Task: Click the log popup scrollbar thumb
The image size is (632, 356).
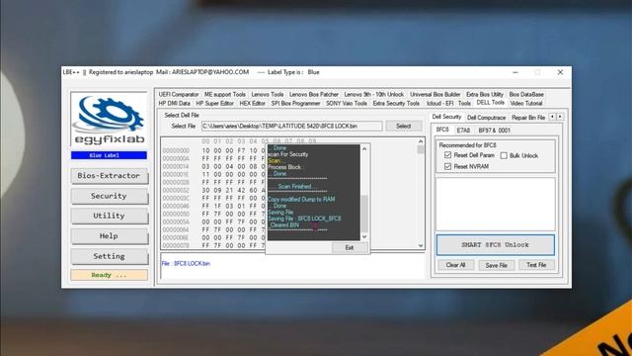Action: pos(364,214)
